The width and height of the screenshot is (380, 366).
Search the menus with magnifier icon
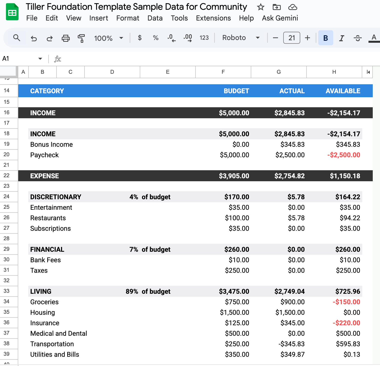coord(17,38)
